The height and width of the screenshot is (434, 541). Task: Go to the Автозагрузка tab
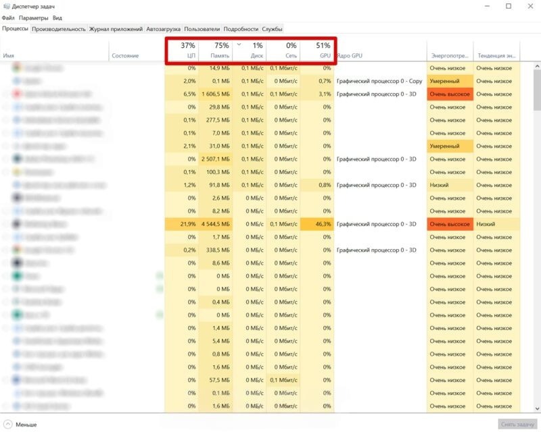[163, 29]
